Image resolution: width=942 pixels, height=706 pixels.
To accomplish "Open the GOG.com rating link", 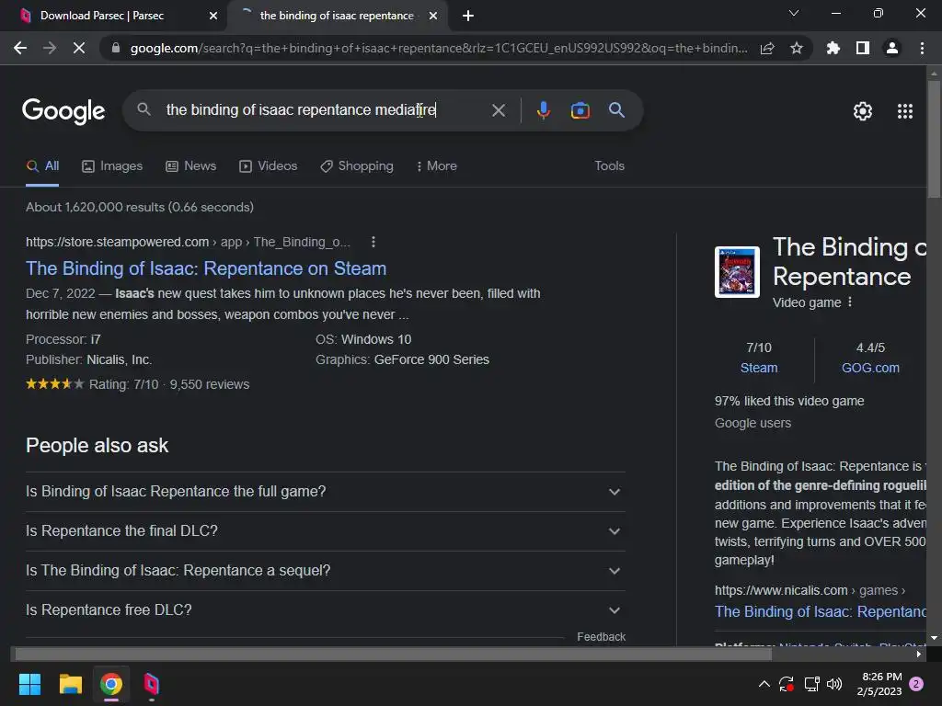I will click(870, 368).
